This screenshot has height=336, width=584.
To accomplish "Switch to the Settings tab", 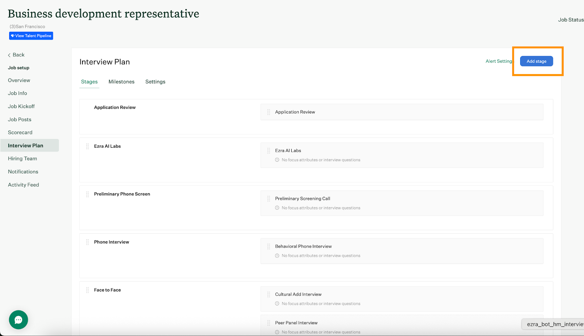I will point(155,82).
